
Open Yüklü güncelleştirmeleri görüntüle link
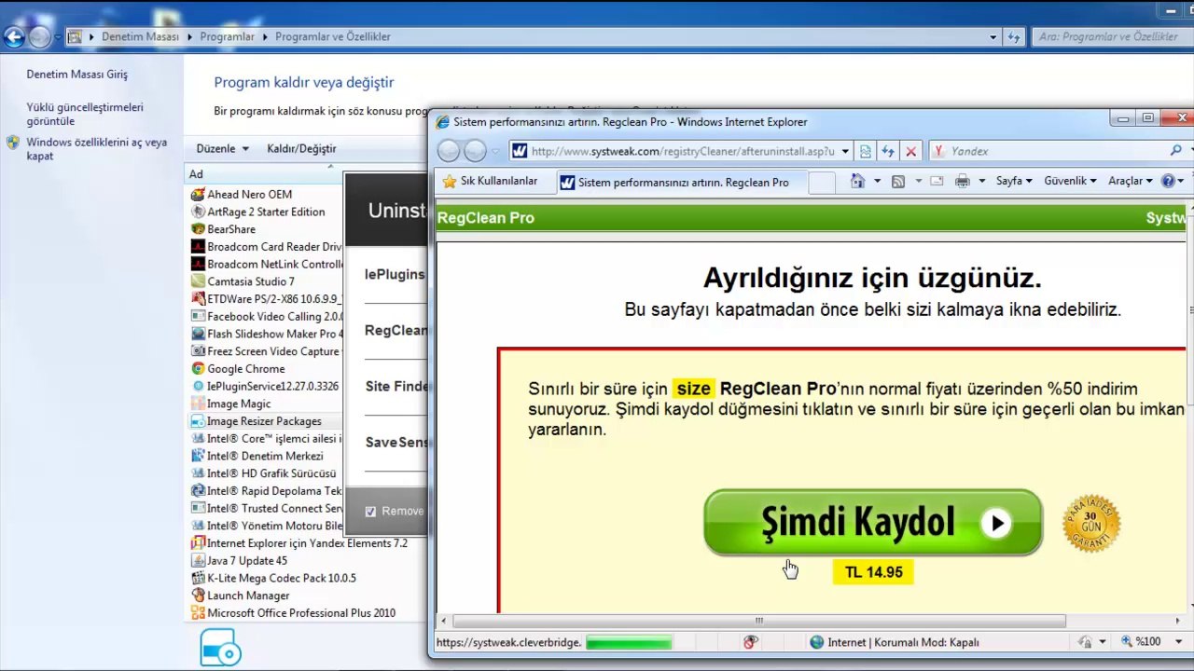pyautogui.click(x=85, y=114)
